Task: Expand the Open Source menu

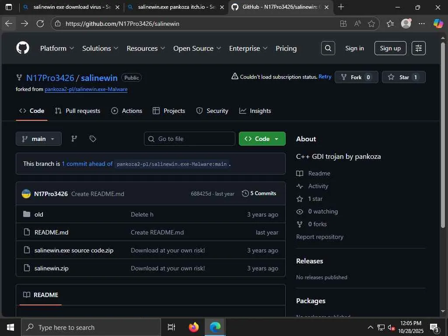Action: (197, 48)
